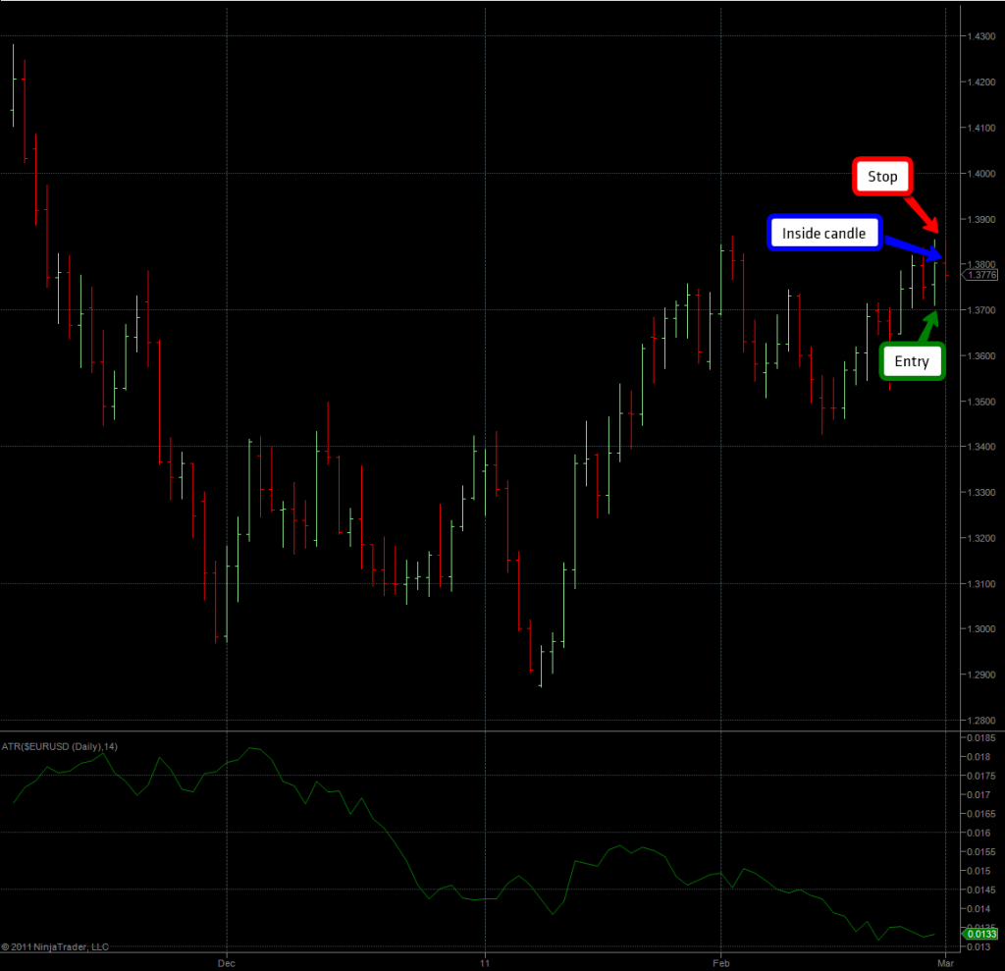Click the 1.4300 price axis label
This screenshot has width=1005, height=971.
point(982,36)
